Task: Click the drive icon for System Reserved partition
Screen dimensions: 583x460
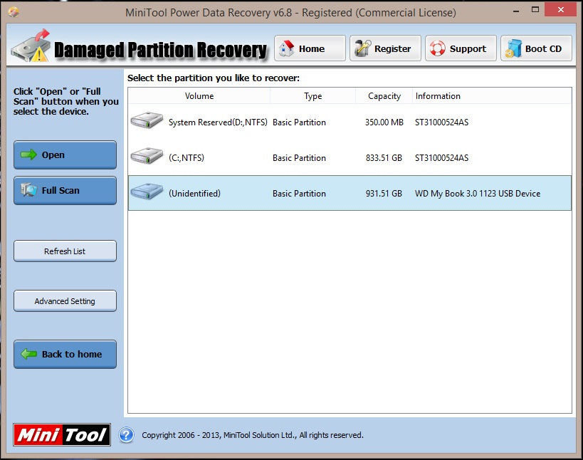Action: pos(147,120)
